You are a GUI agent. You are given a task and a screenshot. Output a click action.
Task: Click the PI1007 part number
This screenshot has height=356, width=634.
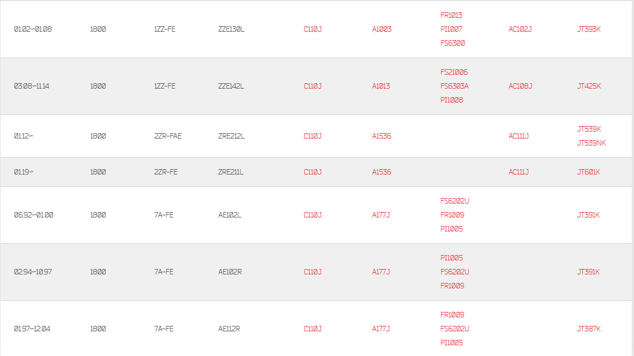(x=451, y=29)
